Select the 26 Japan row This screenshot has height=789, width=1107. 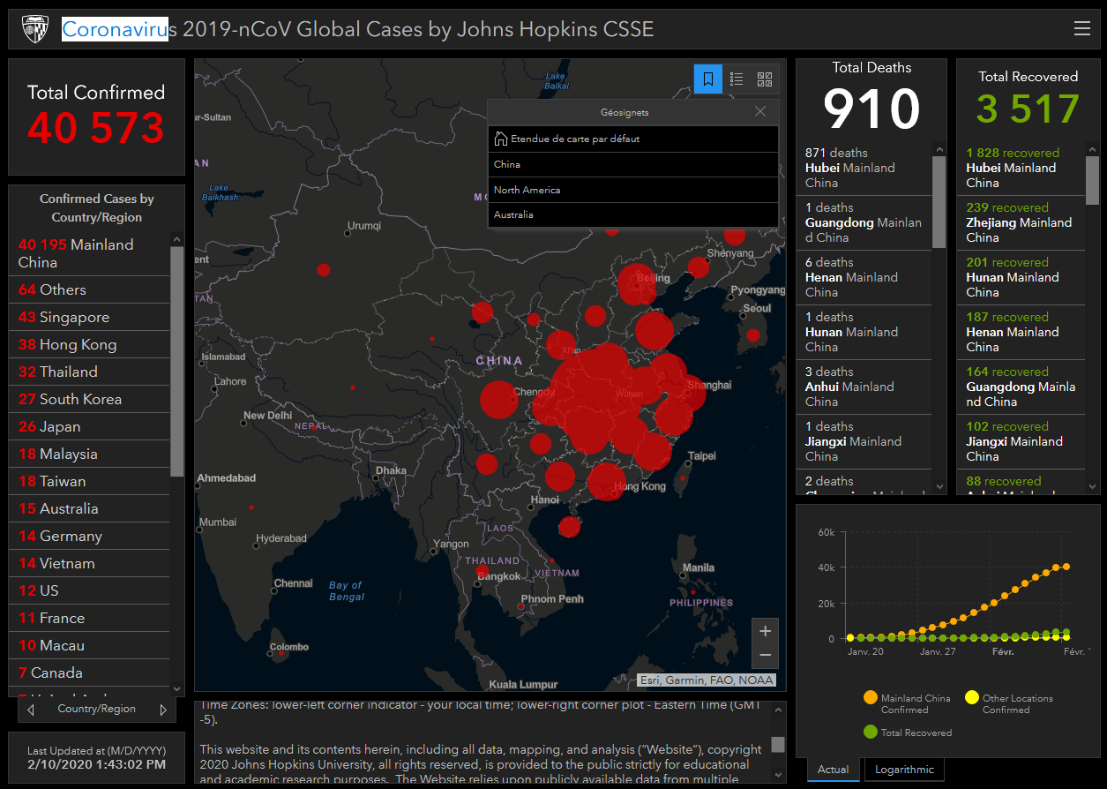[x=89, y=426]
